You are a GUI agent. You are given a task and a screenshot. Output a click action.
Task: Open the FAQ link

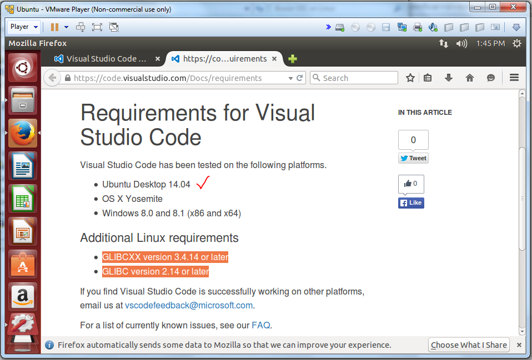click(x=261, y=326)
